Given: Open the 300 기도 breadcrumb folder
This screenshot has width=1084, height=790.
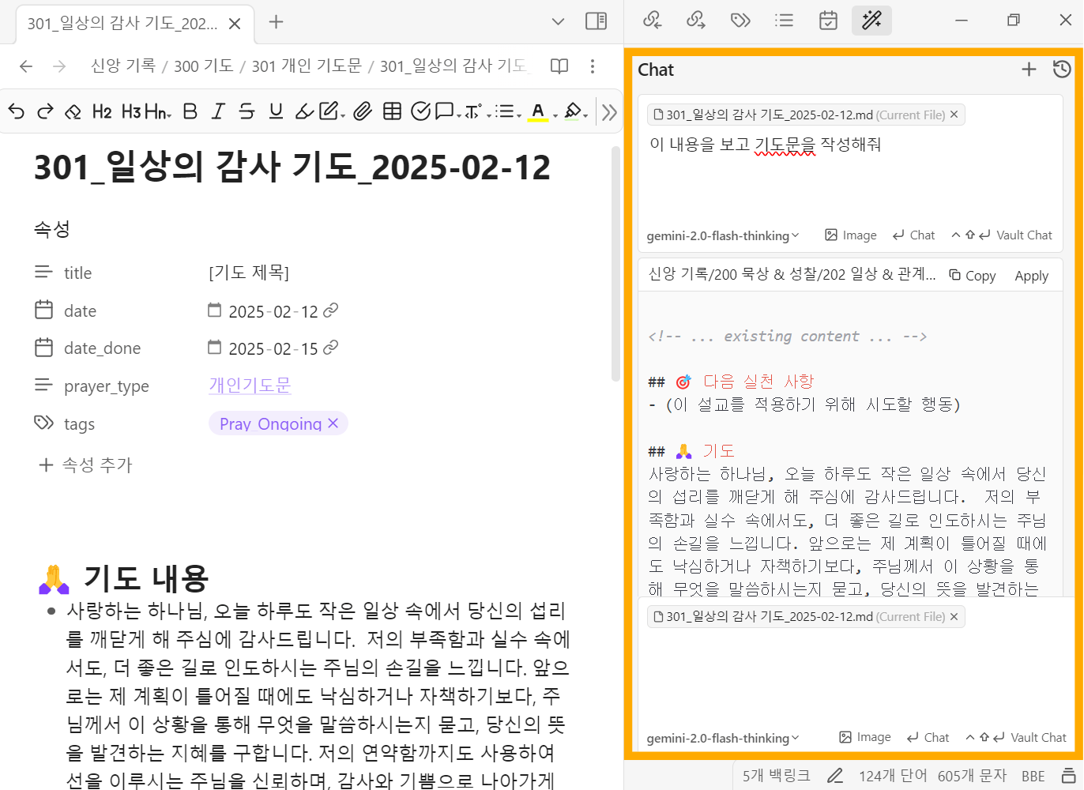Looking at the screenshot, I should [x=203, y=66].
